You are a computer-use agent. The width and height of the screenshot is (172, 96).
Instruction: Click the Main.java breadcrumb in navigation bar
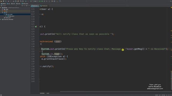pyautogui.click(x=25, y=3)
